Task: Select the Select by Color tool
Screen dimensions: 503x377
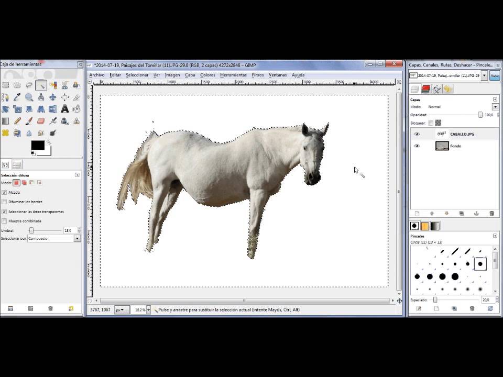Action: [53, 85]
